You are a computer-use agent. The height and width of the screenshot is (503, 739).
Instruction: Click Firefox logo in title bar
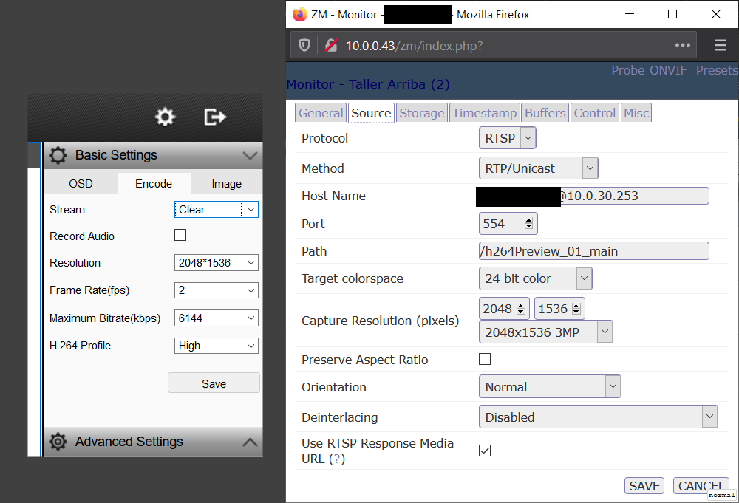pyautogui.click(x=300, y=15)
